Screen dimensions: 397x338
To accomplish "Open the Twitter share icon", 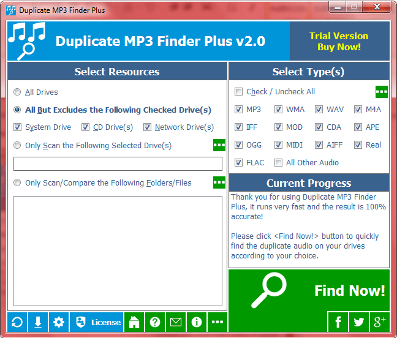I will pyautogui.click(x=359, y=322).
